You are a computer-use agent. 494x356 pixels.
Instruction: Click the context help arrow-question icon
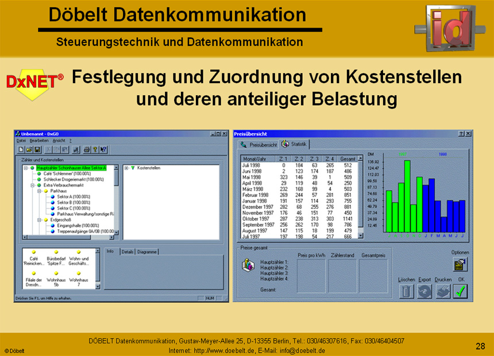pyautogui.click(x=103, y=150)
